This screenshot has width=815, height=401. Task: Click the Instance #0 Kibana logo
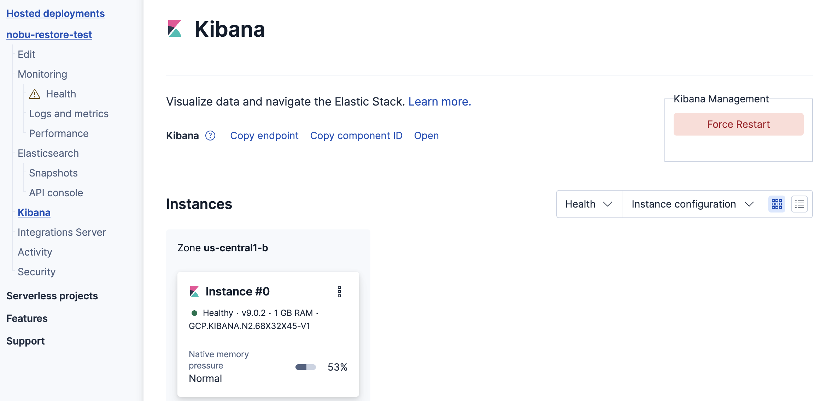[194, 292]
